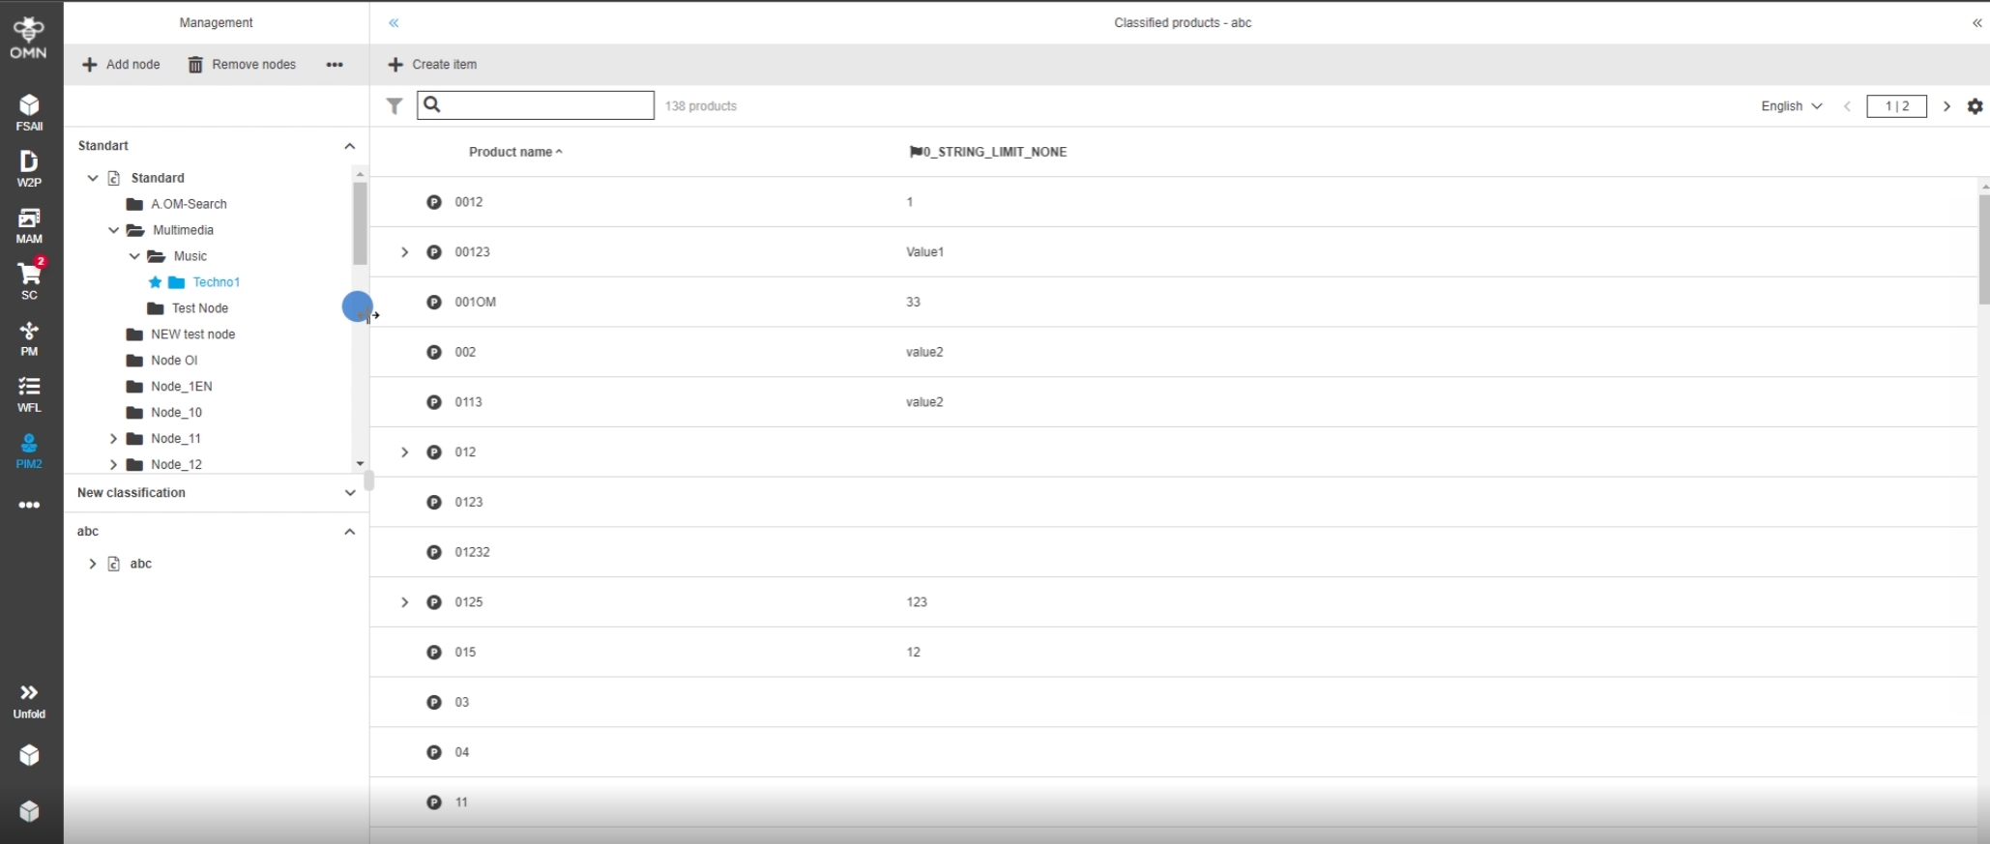Collapse the Music folder
This screenshot has height=844, width=1990.
coord(134,256)
